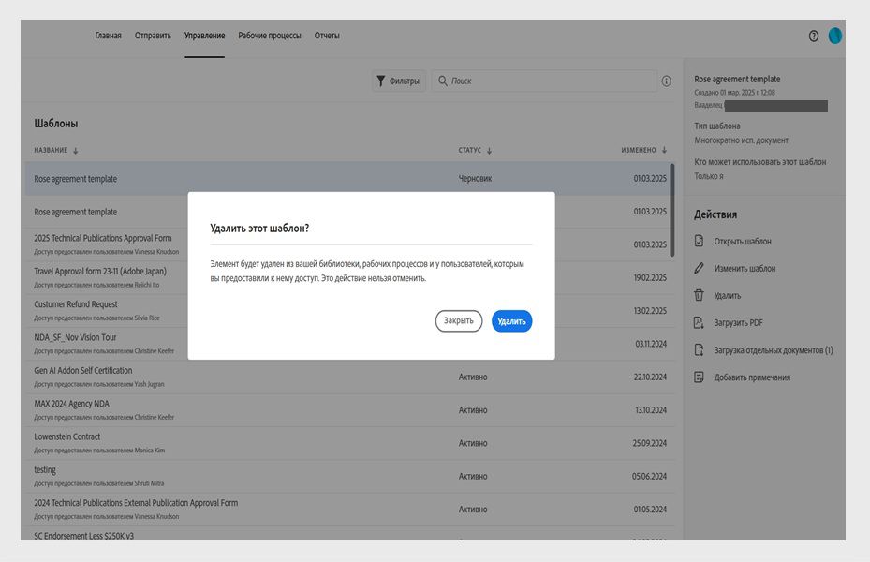The width and height of the screenshot is (870, 562).
Task: Click Многократно исп. документ value
Action: coord(742,140)
